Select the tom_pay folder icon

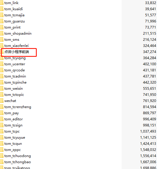point(2,113)
